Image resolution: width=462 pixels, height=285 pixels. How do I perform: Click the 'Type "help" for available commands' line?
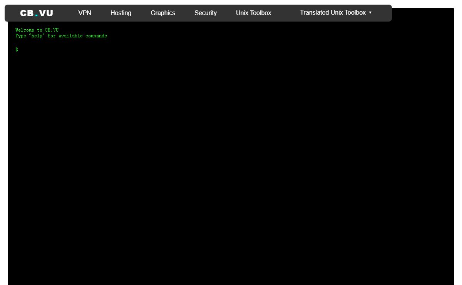point(61,36)
